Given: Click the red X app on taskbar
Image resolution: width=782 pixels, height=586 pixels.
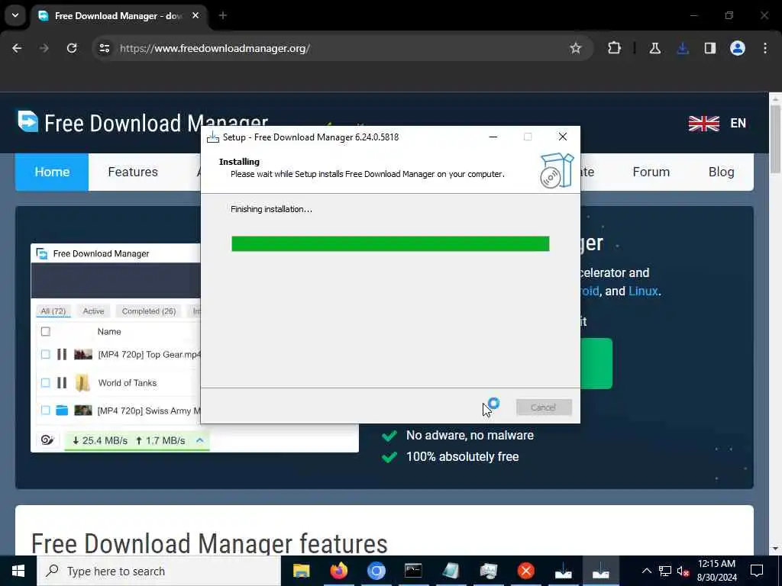Looking at the screenshot, I should (525, 571).
